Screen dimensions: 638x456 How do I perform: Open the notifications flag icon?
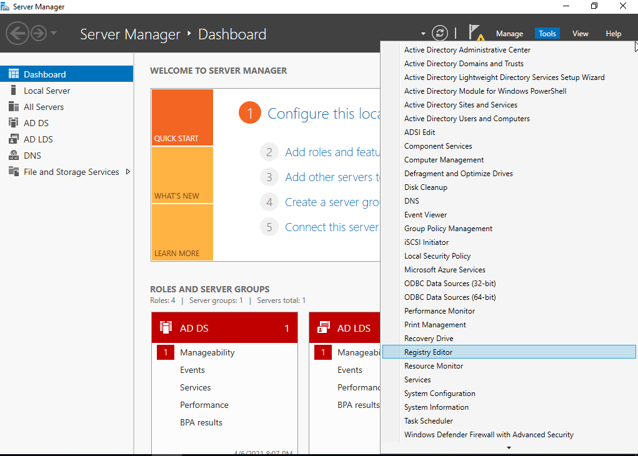[476, 33]
